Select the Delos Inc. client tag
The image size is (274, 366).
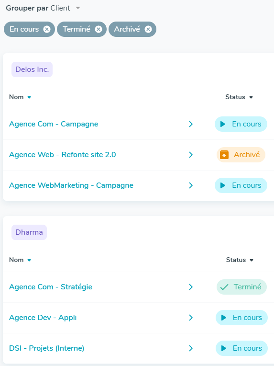click(32, 69)
